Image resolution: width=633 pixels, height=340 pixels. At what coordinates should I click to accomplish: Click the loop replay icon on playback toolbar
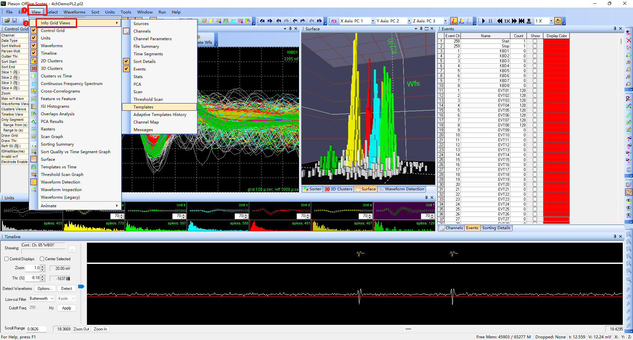tap(558, 21)
